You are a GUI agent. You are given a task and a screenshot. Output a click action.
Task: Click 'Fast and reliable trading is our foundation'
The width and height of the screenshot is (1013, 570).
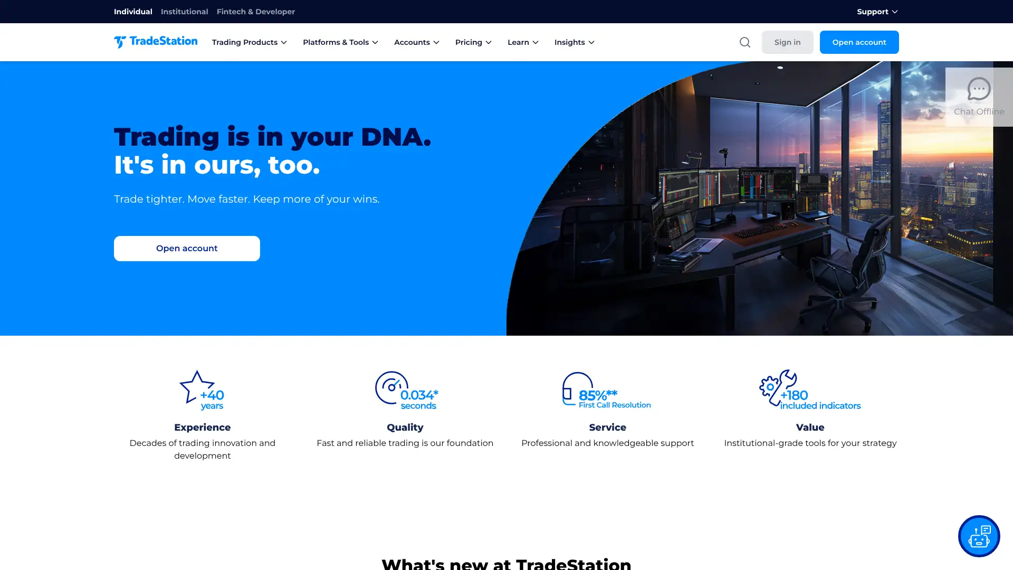click(x=405, y=443)
